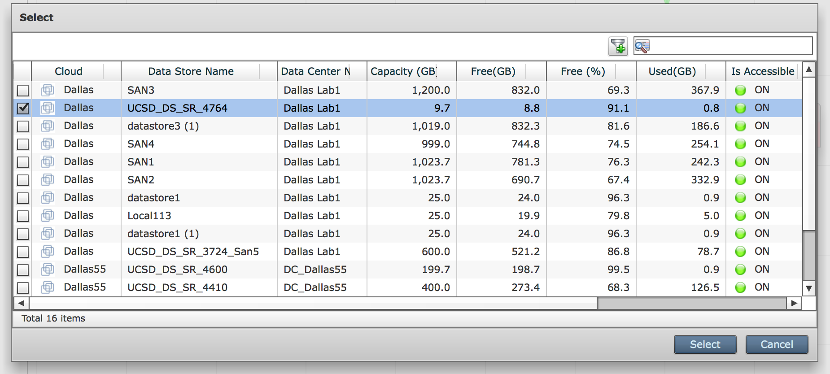Click the used value 126.5
The image size is (830, 374).
pos(705,287)
